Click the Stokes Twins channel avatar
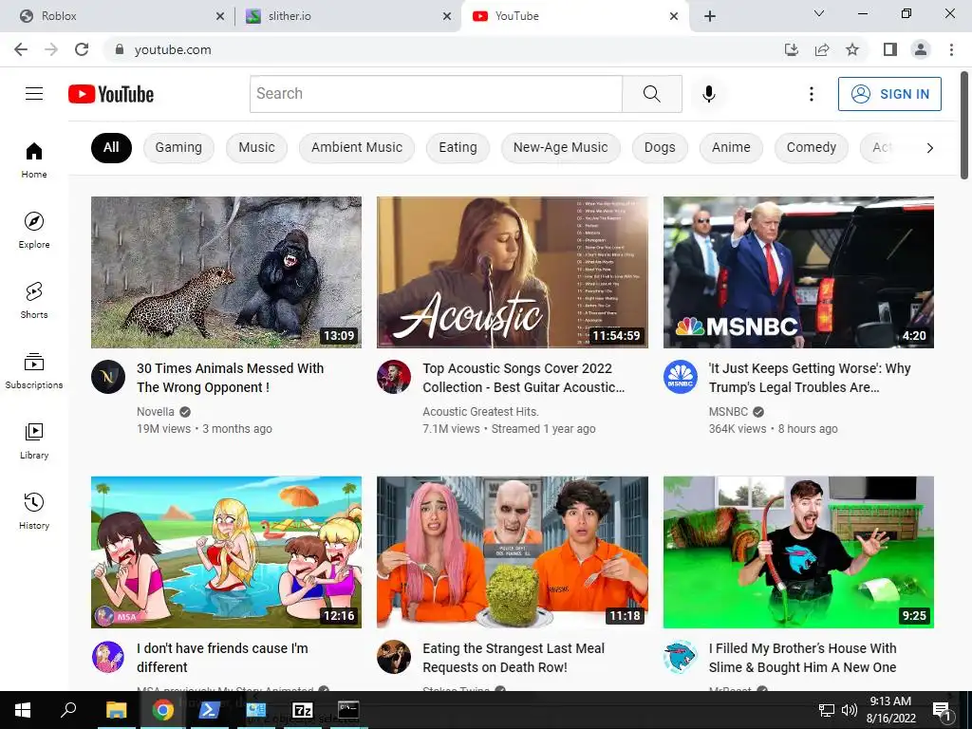This screenshot has width=972, height=729. 394,657
